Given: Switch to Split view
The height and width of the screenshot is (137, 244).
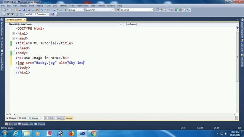Looking at the screenshot, I should click(22, 118).
